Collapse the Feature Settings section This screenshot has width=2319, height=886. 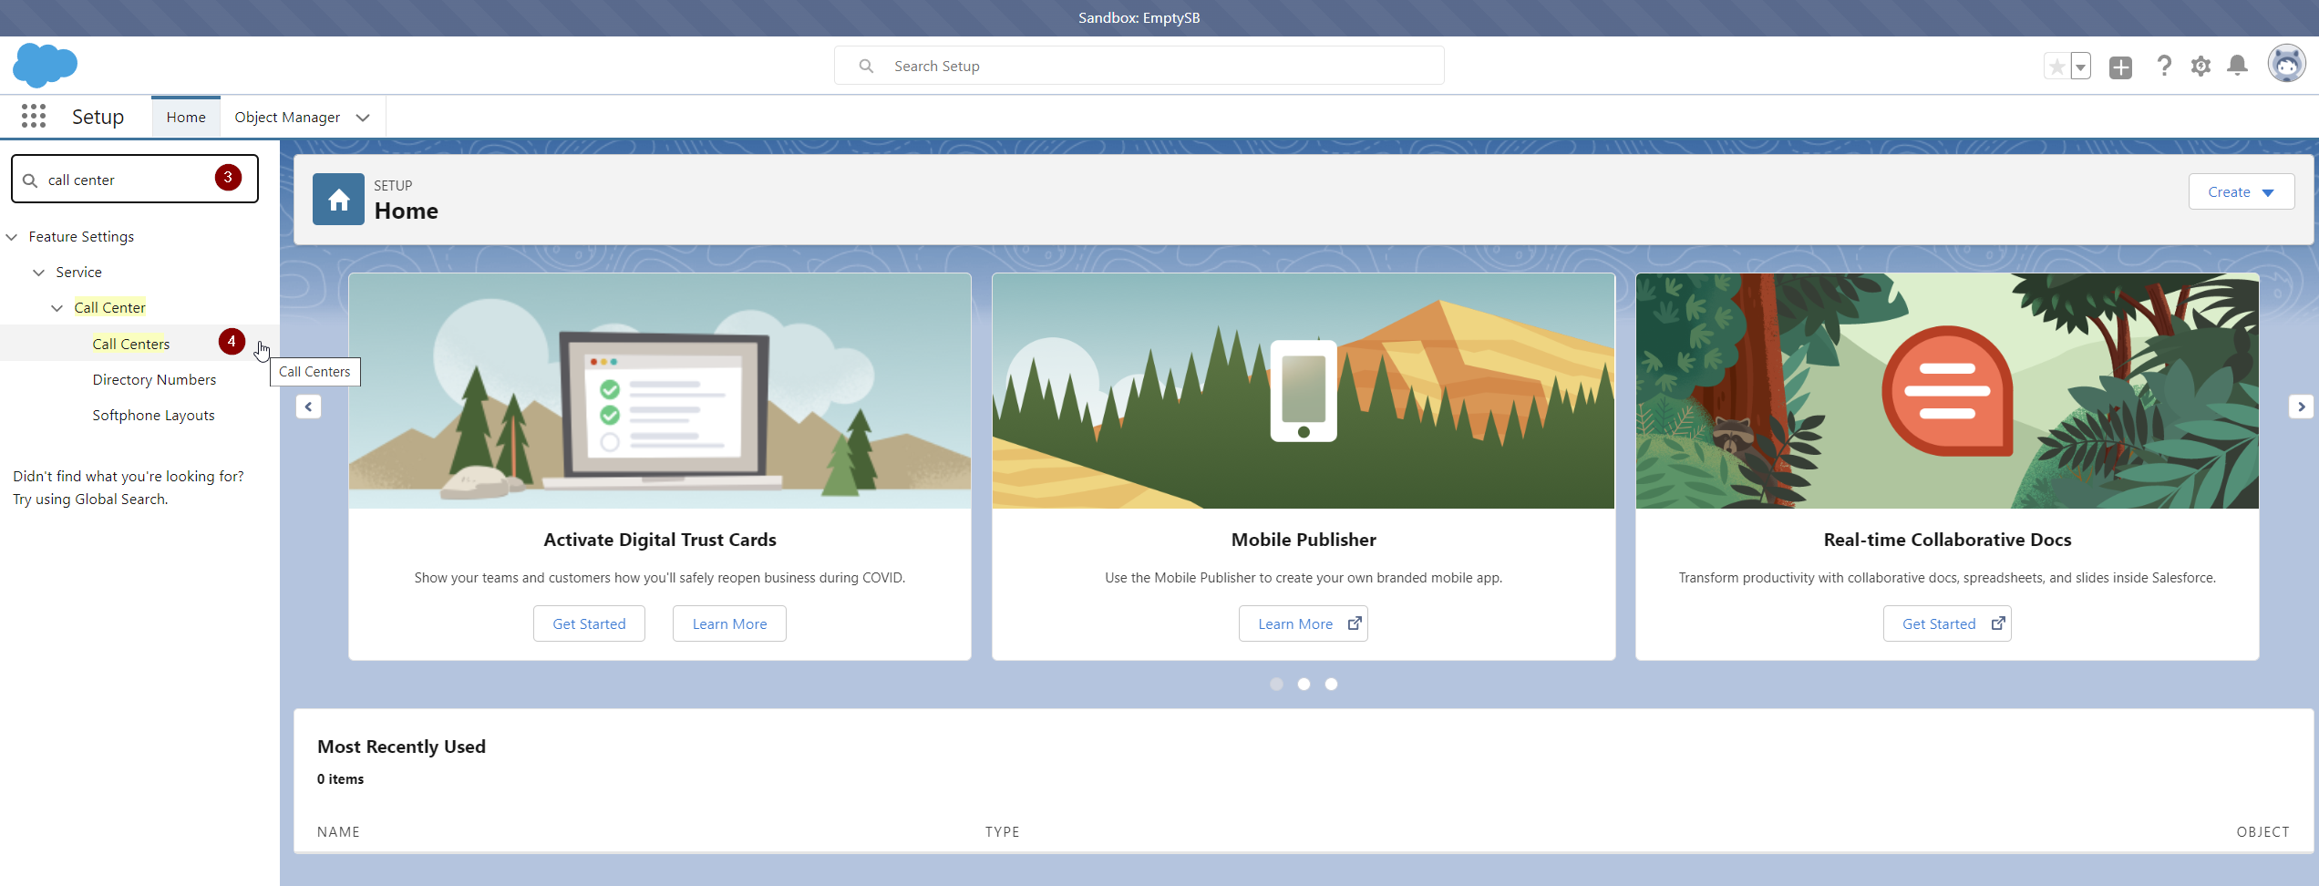coord(12,237)
